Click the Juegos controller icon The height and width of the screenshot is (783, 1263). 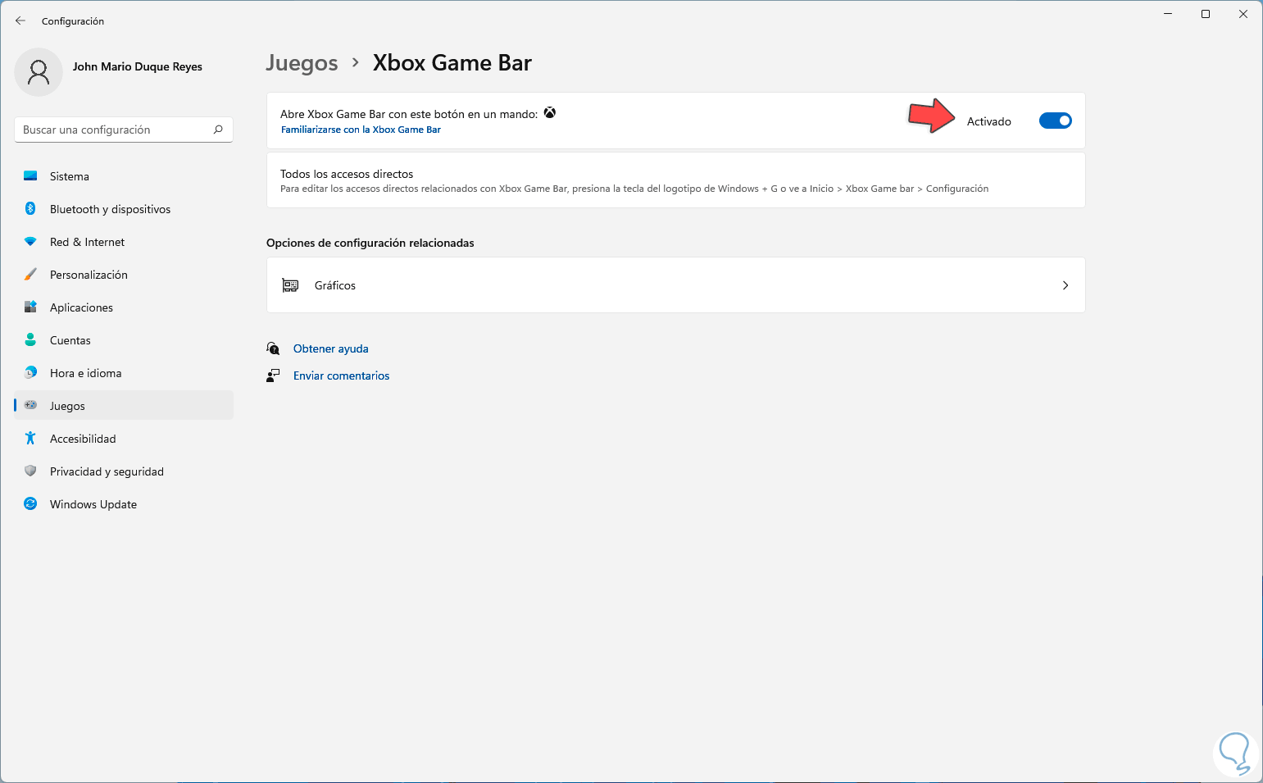(x=30, y=405)
